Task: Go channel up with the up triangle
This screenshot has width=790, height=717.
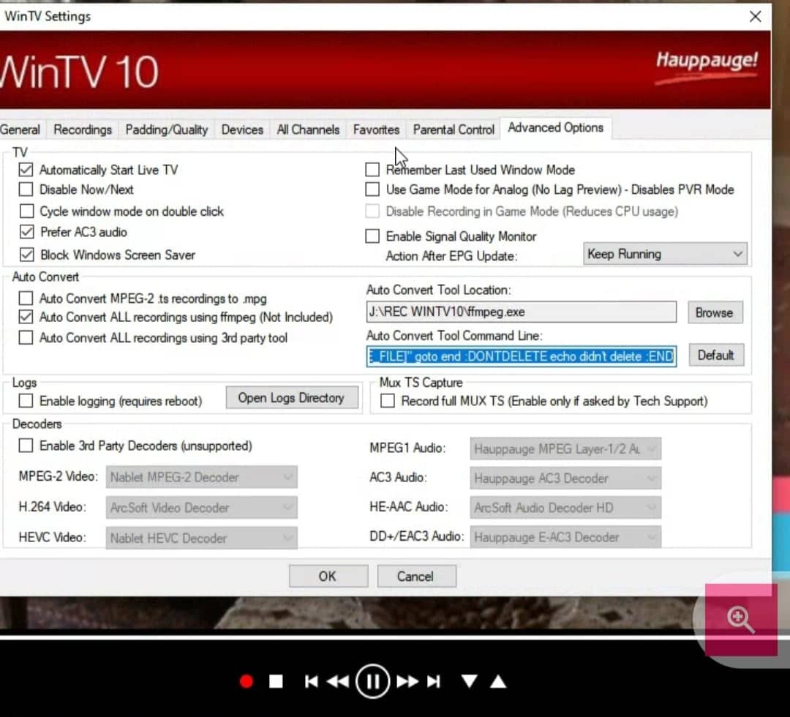Action: click(x=498, y=682)
